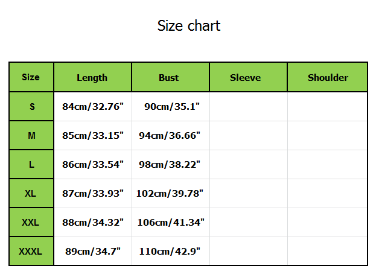Image resolution: width=379 pixels, height=277 pixels.
Task: Select the 106cm/41.34" bust cell
Action: [171, 223]
